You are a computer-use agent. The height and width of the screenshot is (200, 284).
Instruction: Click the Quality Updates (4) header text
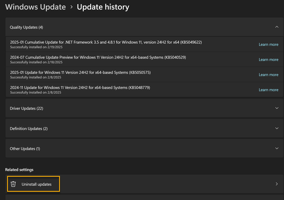click(26, 27)
